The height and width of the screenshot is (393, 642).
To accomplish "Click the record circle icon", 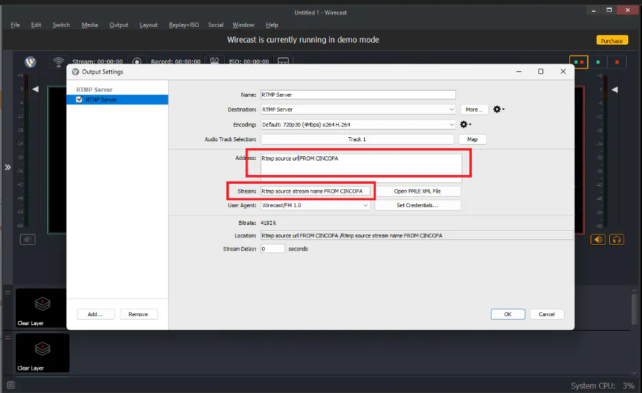I will tap(136, 62).
